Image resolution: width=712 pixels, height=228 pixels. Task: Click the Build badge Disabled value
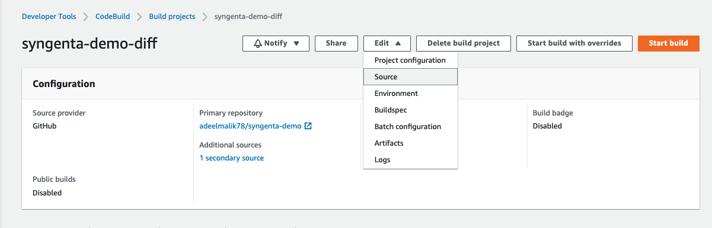pyautogui.click(x=547, y=126)
